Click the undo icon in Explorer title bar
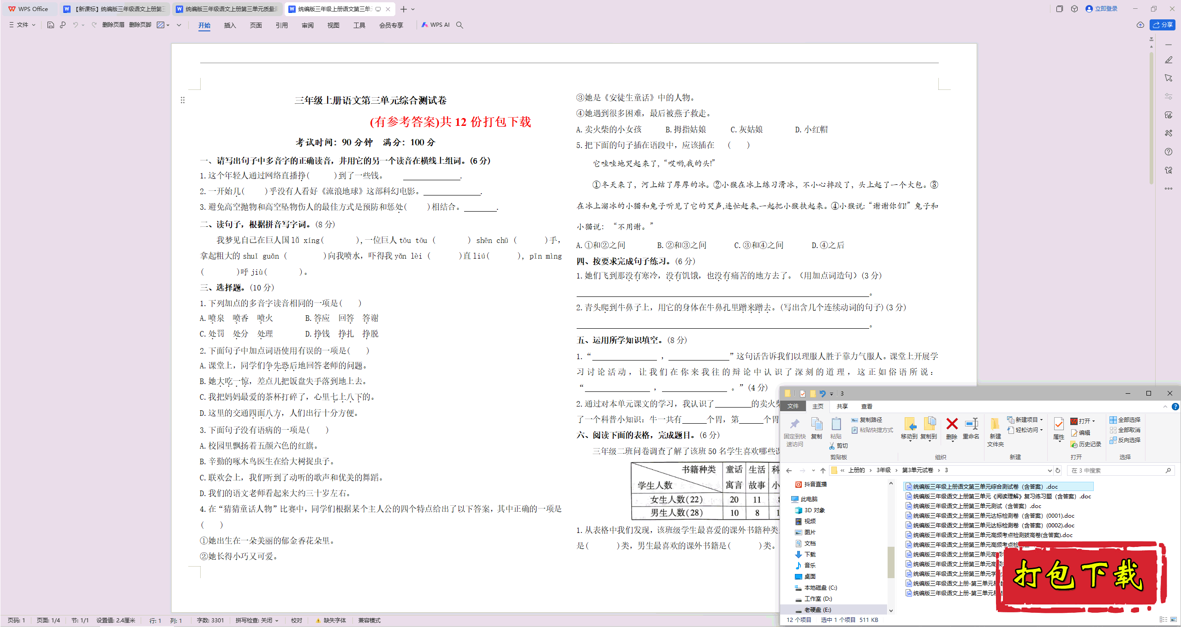This screenshot has width=1181, height=627. pos(822,394)
